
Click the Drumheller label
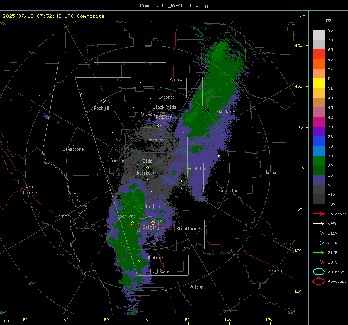click(x=227, y=191)
